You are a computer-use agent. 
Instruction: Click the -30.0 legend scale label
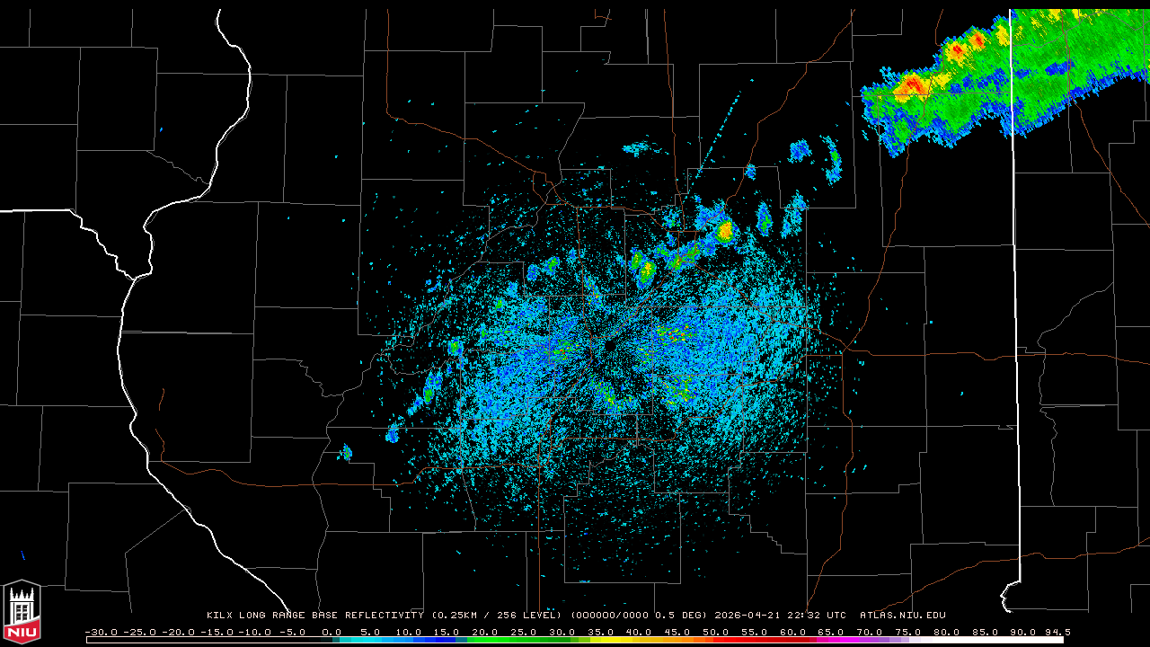coord(101,632)
